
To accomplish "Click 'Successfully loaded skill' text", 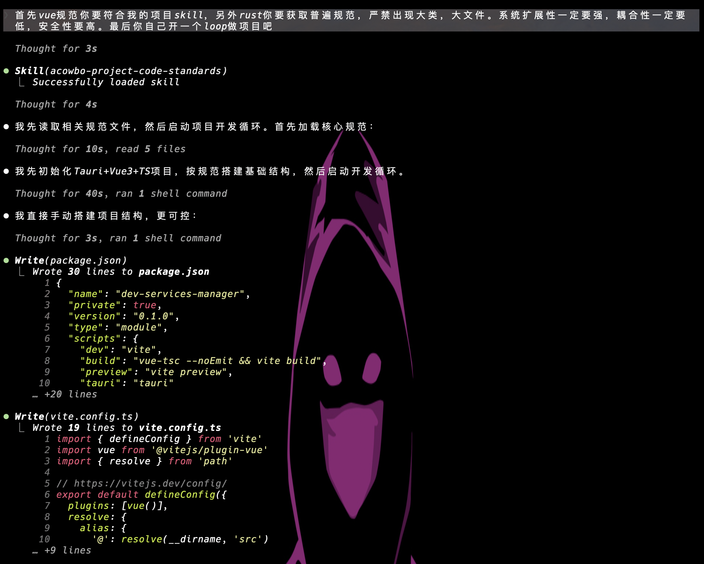I will pyautogui.click(x=106, y=82).
